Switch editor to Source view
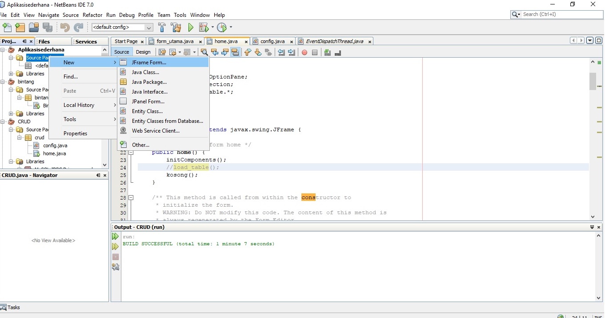This screenshot has width=605, height=318. [121, 52]
